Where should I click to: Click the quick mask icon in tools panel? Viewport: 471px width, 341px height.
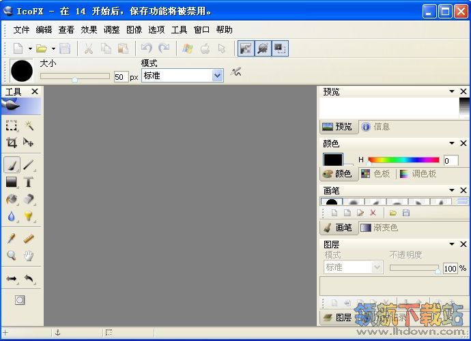point(20,300)
